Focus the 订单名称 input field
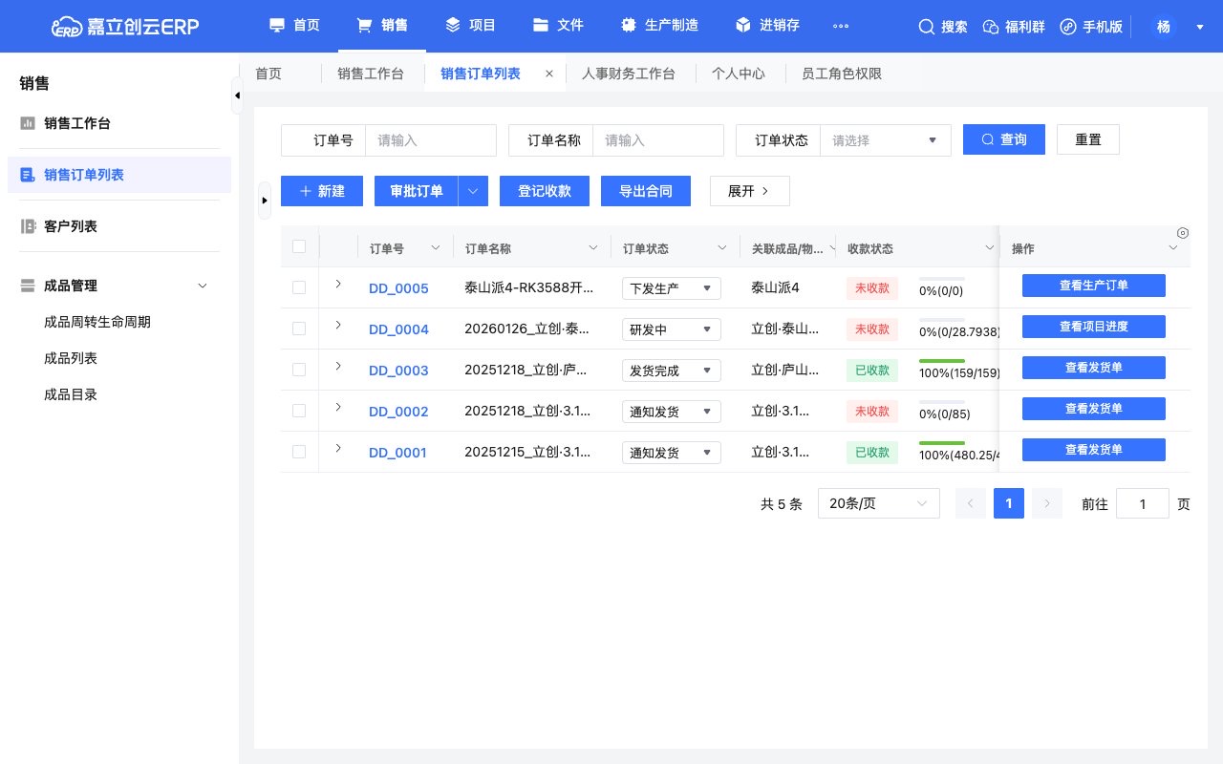 point(657,140)
